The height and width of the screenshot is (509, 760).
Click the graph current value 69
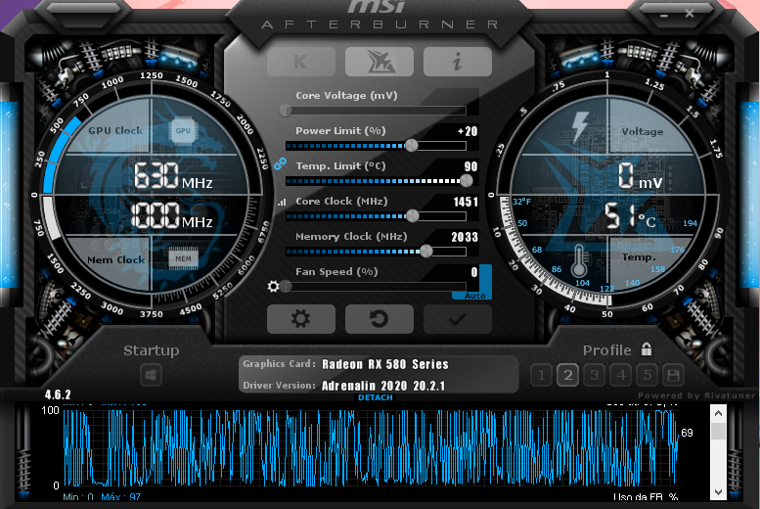click(x=687, y=433)
